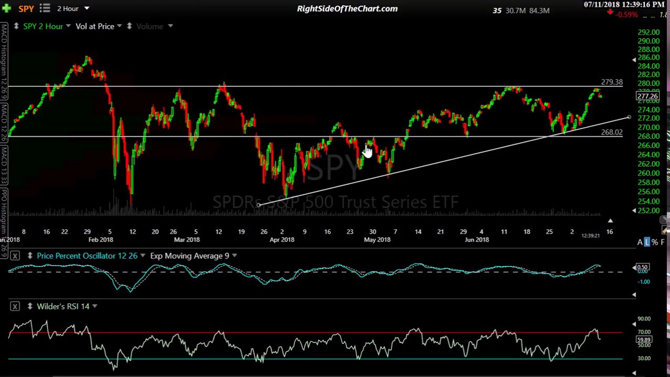
Task: Click the date and time display
Action: click(x=624, y=4)
